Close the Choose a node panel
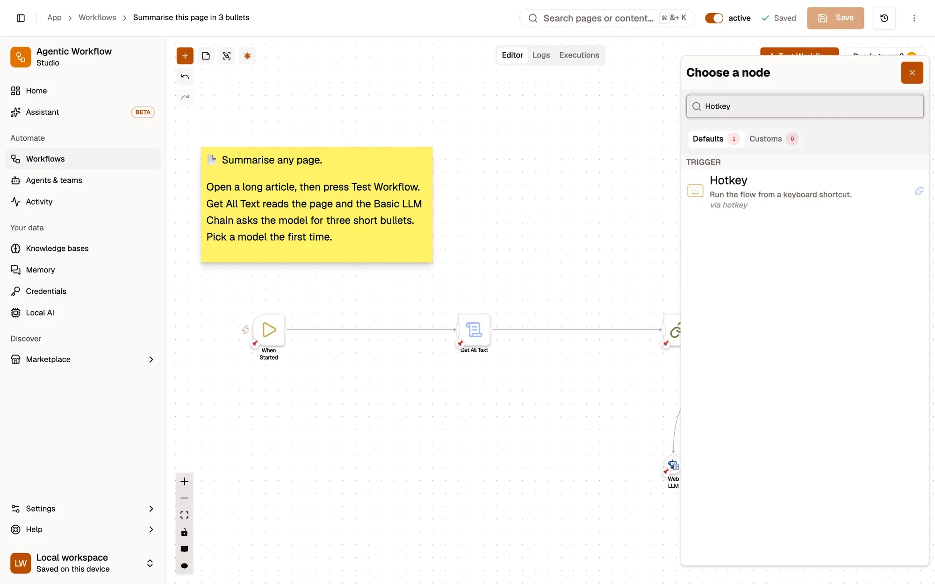 [x=912, y=72]
